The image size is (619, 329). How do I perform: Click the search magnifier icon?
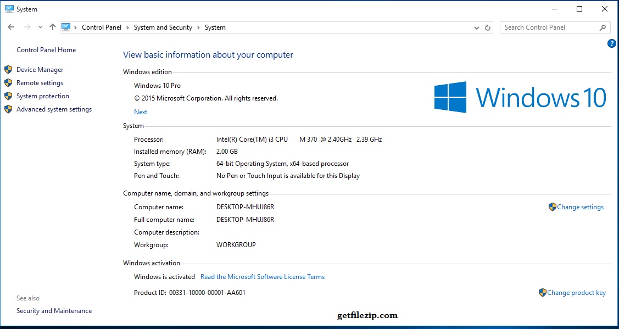[x=603, y=27]
